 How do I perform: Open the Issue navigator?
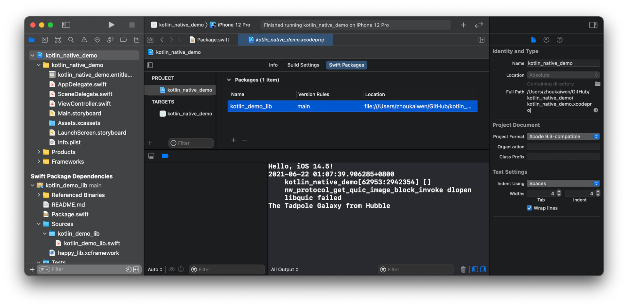pos(84,40)
